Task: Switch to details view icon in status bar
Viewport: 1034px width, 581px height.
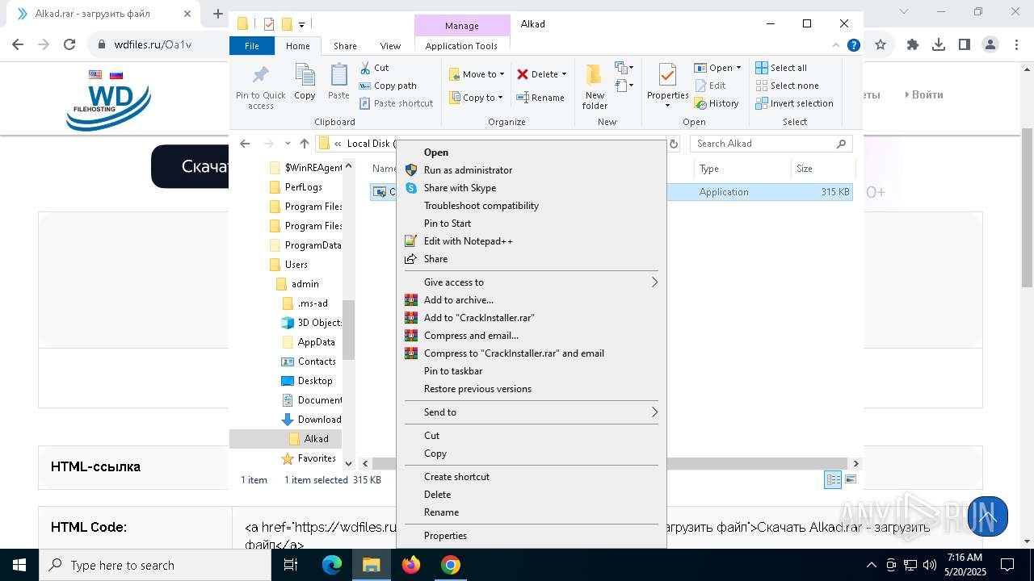Action: tap(833, 479)
